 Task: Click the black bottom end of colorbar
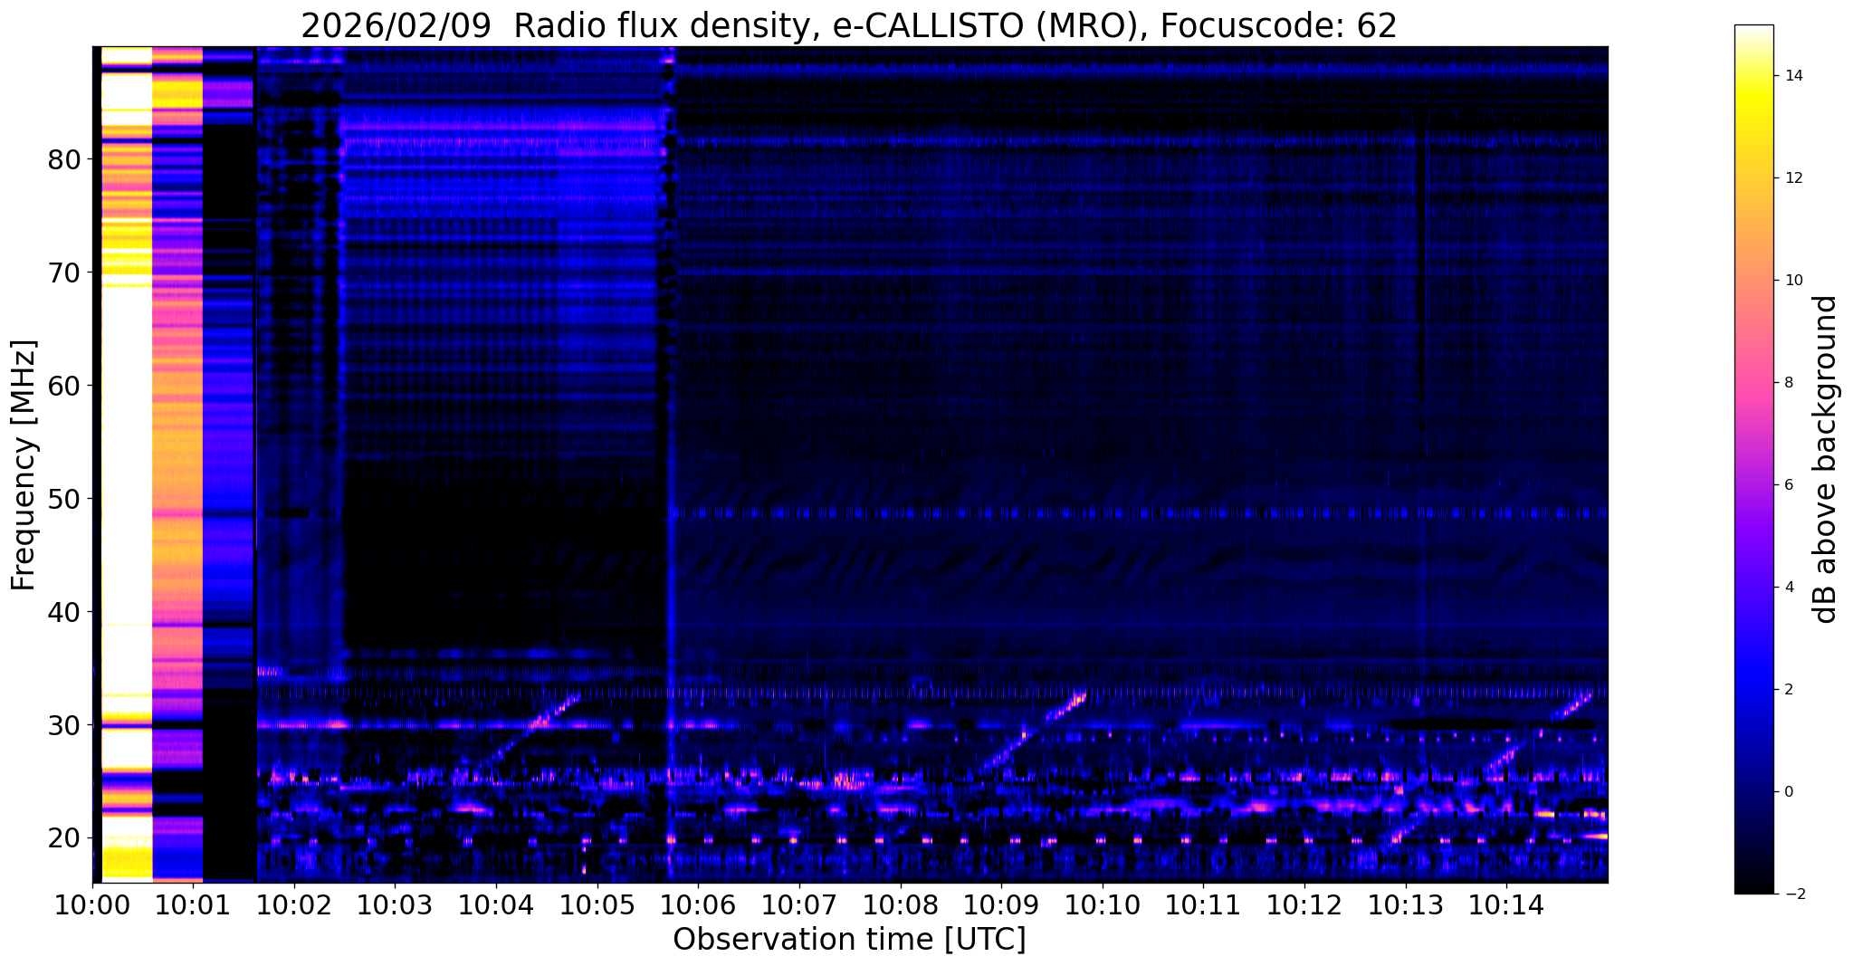[1753, 886]
